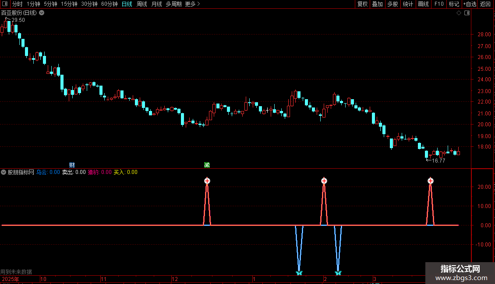The width and height of the screenshot is (495, 284).
Task: Open 多周期 multi-period view
Action: click(173, 4)
